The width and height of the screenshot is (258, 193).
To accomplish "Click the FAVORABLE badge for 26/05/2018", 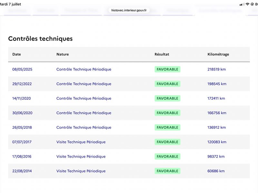I will (x=167, y=127).
